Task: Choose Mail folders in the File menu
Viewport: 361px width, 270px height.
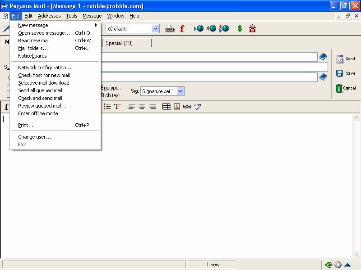Action: pyautogui.click(x=55, y=48)
